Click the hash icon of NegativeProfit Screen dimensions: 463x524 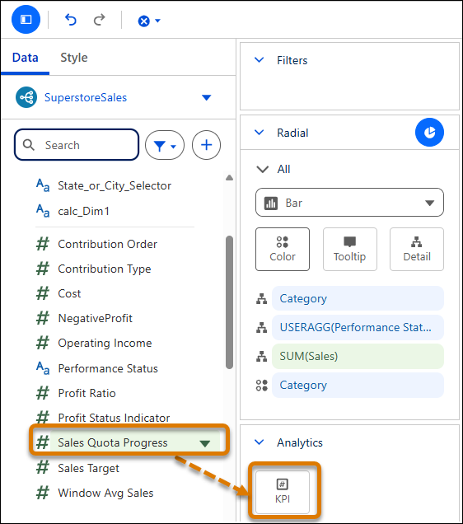[x=42, y=318]
